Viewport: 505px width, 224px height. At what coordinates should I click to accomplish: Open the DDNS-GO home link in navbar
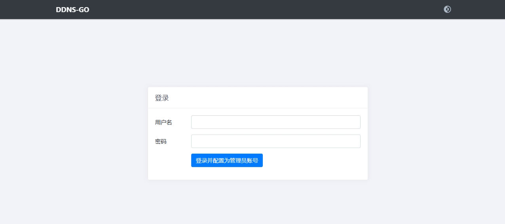pos(72,9)
